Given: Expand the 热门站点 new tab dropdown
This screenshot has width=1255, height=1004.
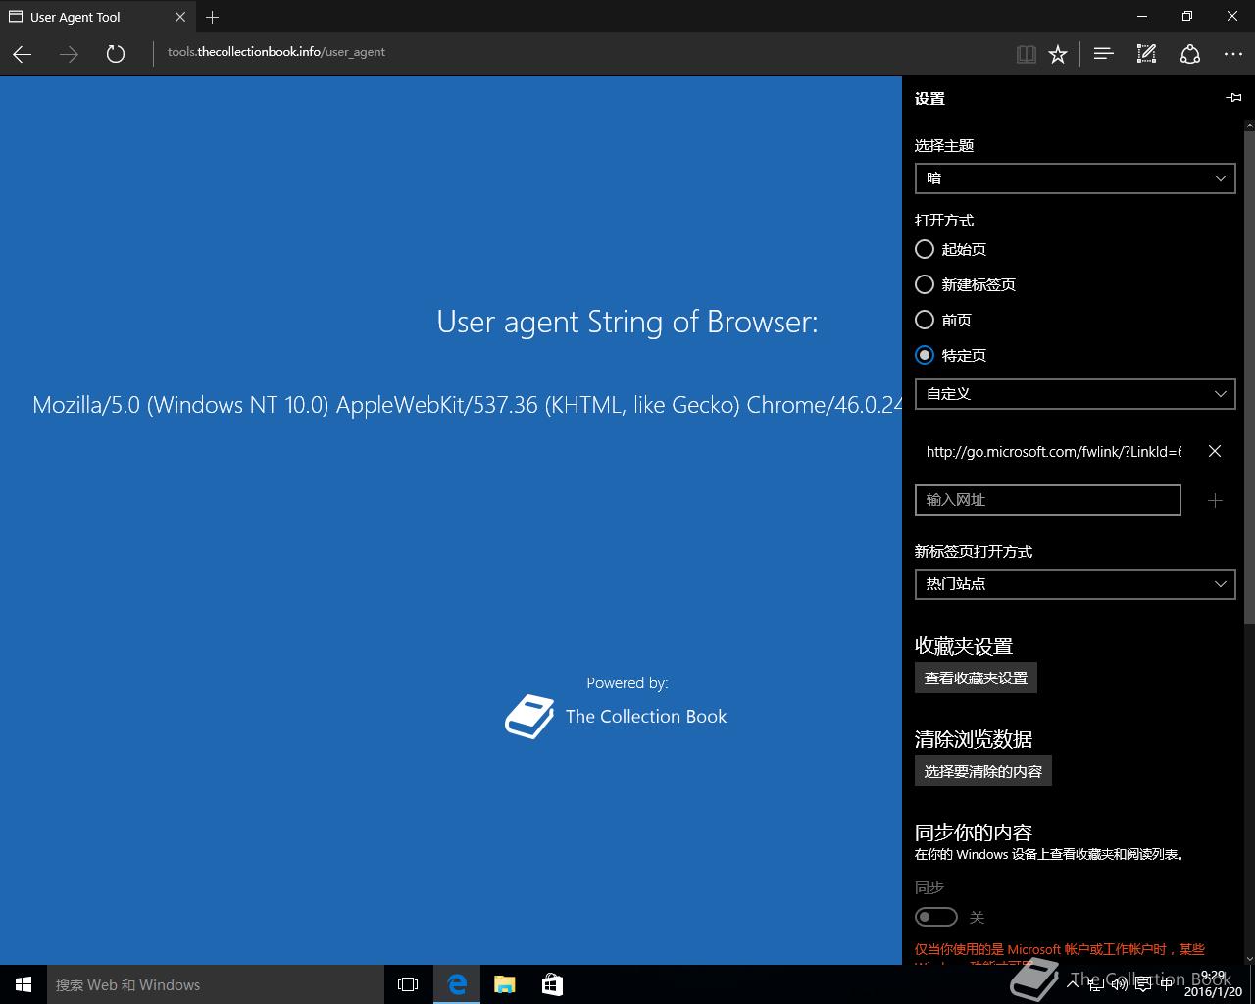Looking at the screenshot, I should pos(1075,584).
